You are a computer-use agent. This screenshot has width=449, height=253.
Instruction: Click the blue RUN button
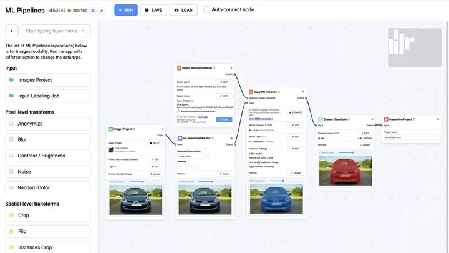126,10
